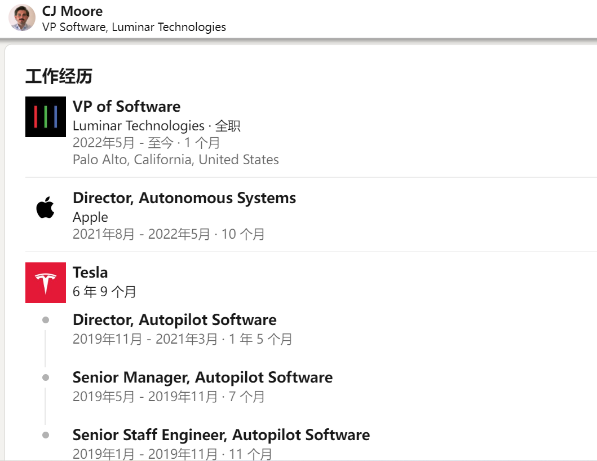Select the Senior Manager, Autopilot Software entry
597x461 pixels.
[x=202, y=377]
